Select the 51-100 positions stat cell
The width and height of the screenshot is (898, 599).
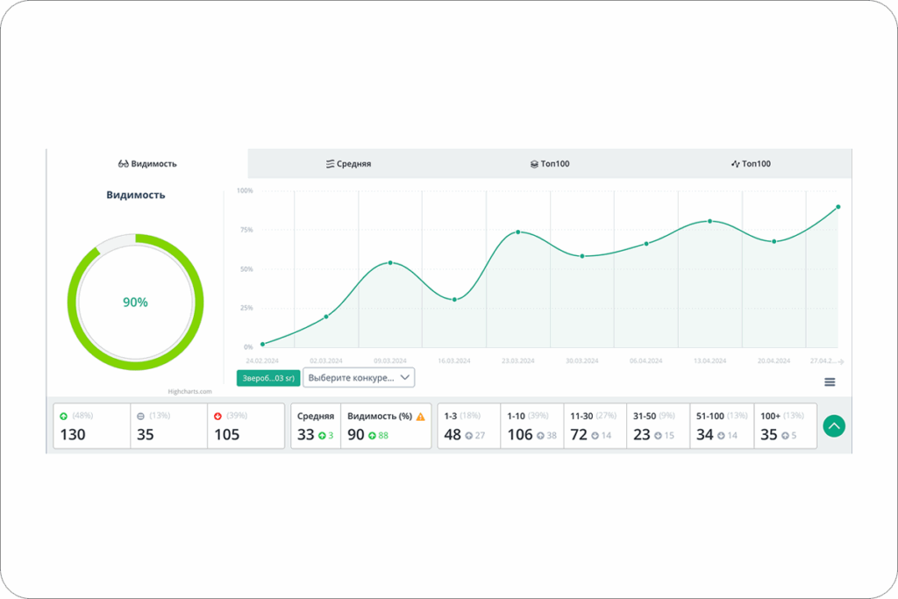coord(722,426)
